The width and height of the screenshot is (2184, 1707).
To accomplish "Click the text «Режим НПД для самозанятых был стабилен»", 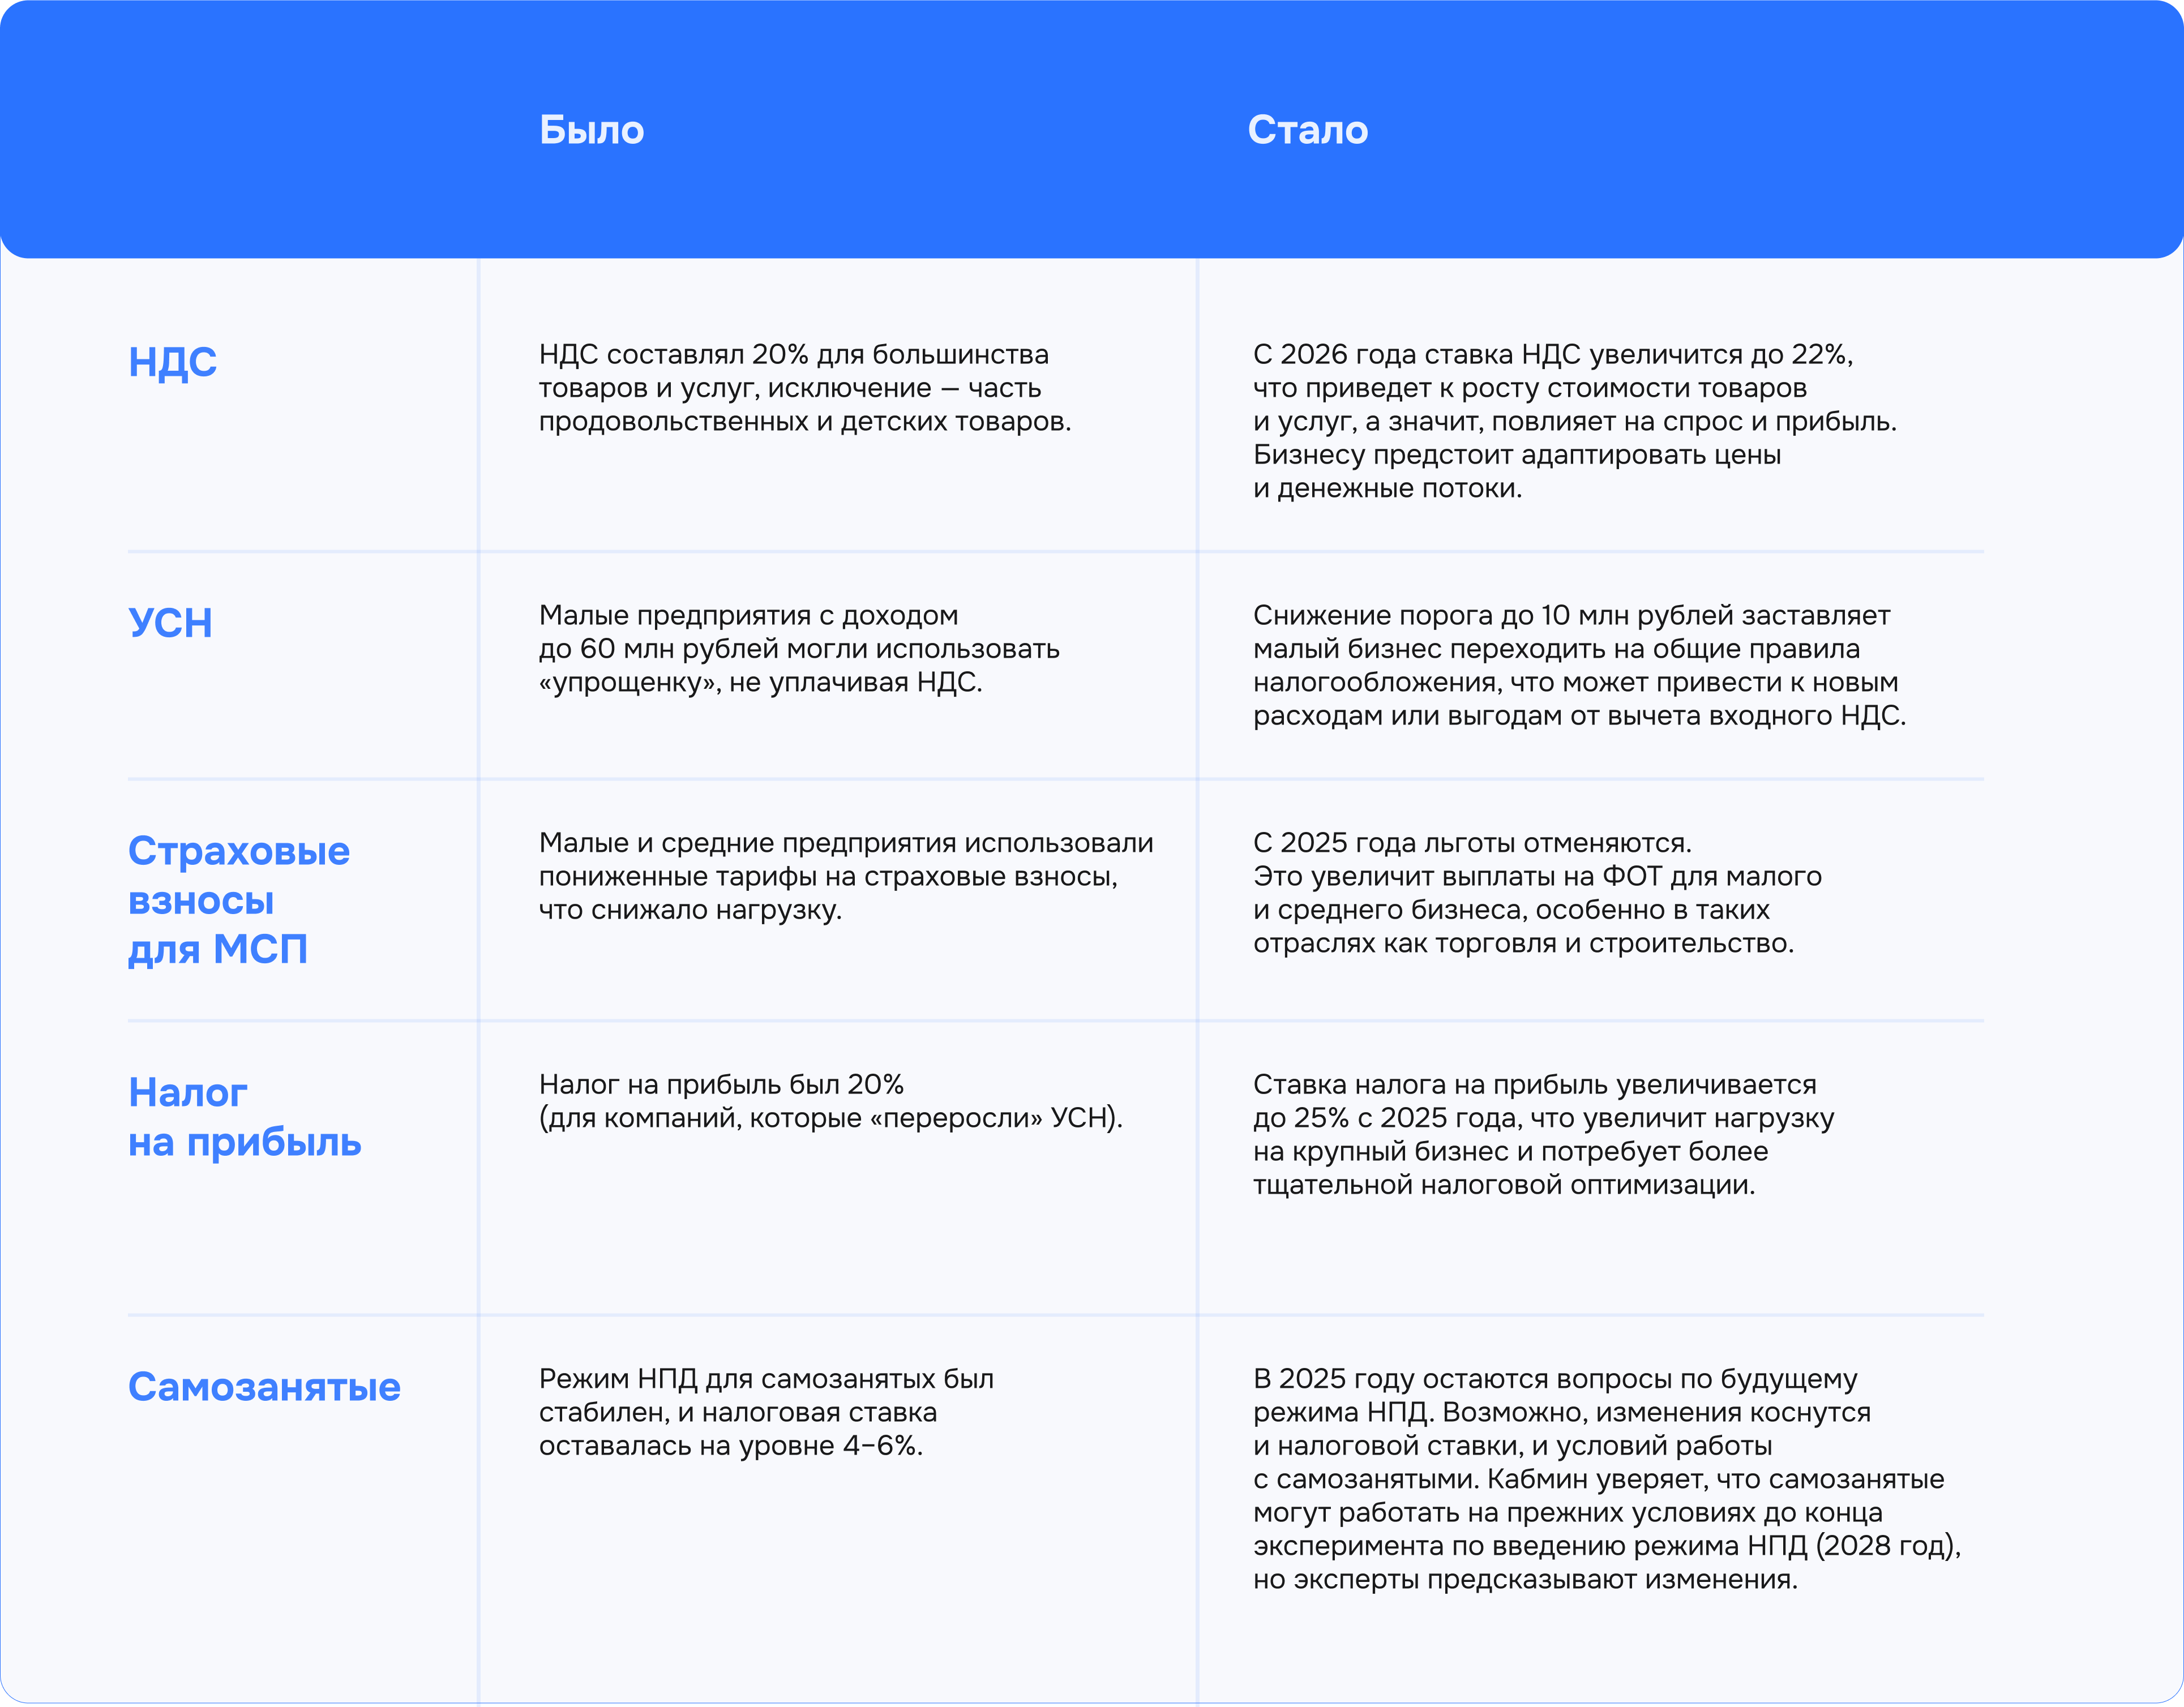I will click(766, 1412).
